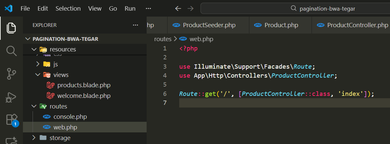Viewport: 390px width, 144px height.
Task: Open the Run and Debug icon
Action: pyautogui.click(x=11, y=97)
